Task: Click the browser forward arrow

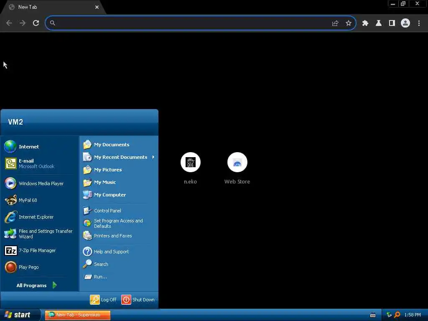Action: pos(23,23)
